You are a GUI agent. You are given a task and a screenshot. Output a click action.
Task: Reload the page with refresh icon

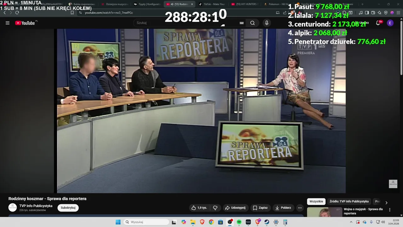coord(17,13)
